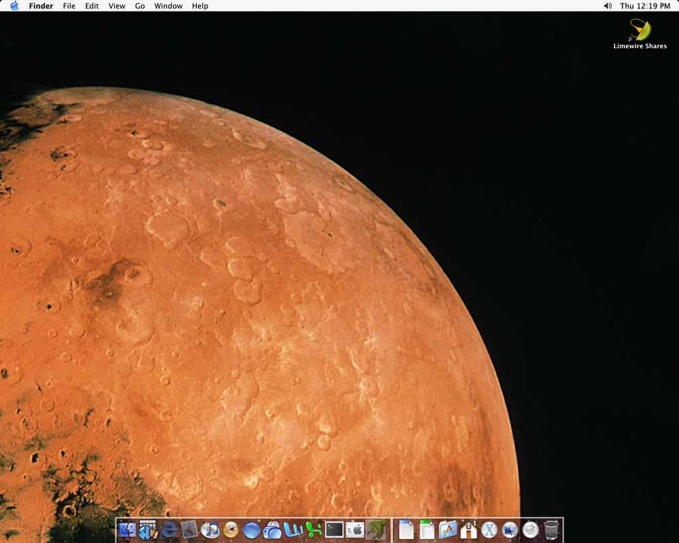679x543 pixels.
Task: Open the Window menu
Action: click(x=168, y=6)
